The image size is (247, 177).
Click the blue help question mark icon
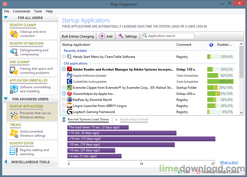pos(211,45)
